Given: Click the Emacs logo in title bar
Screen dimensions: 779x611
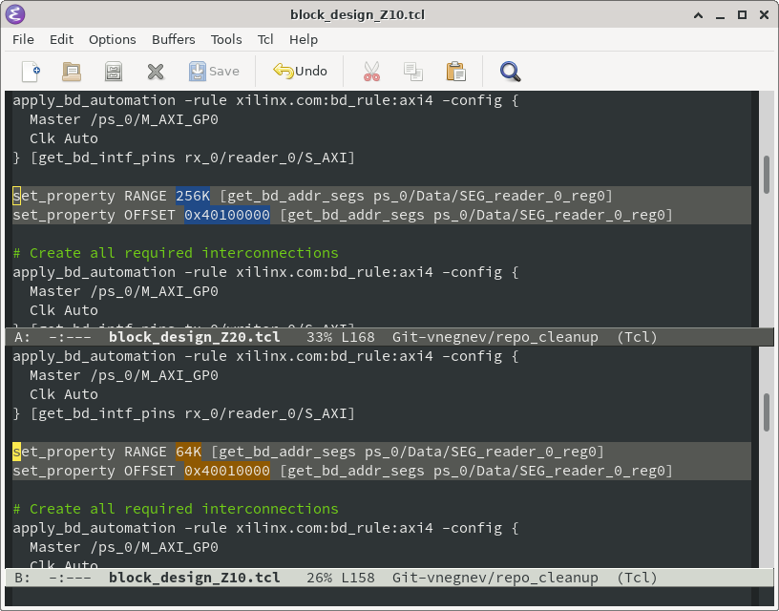Looking at the screenshot, I should (x=15, y=14).
